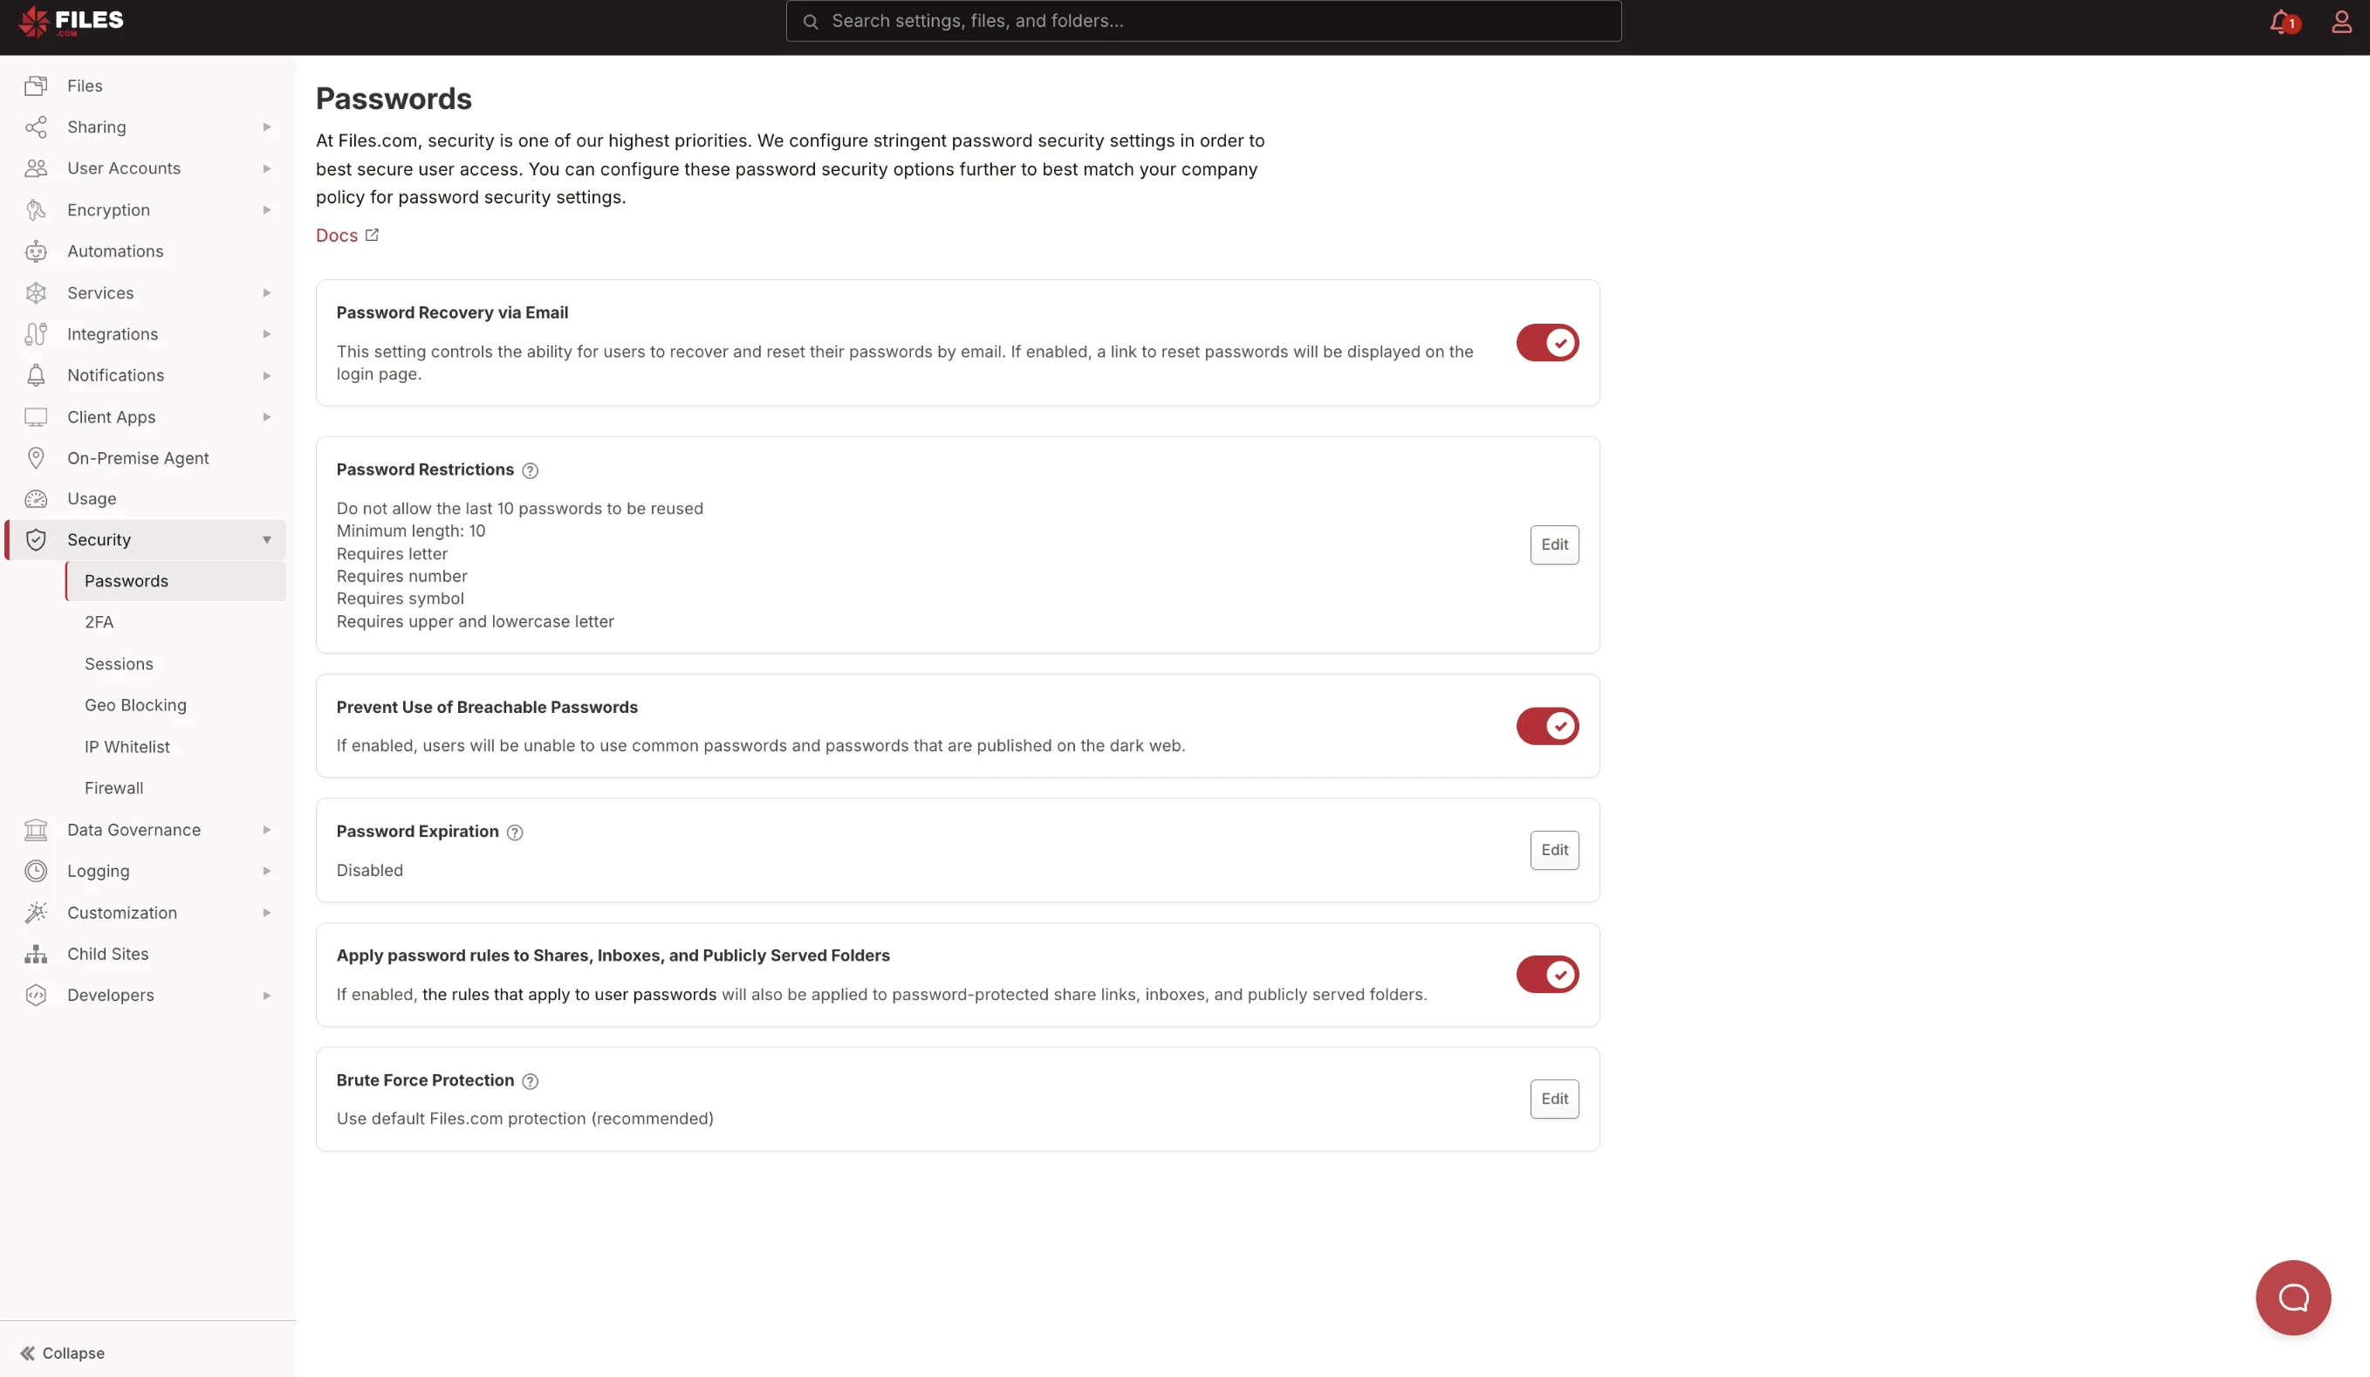Viewport: 2370px width, 1377px height.
Task: Click the Child Sites hierarchy icon
Action: 36,954
